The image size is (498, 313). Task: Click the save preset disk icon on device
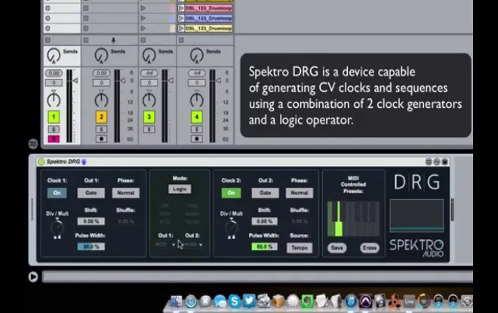point(445,162)
